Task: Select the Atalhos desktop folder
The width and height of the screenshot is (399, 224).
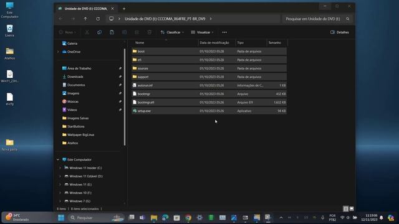Action: pos(10,54)
